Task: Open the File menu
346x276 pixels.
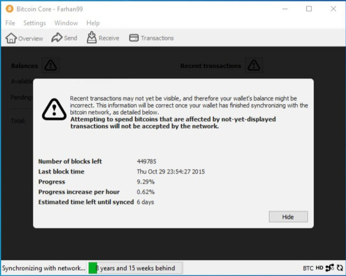Action: (x=10, y=23)
